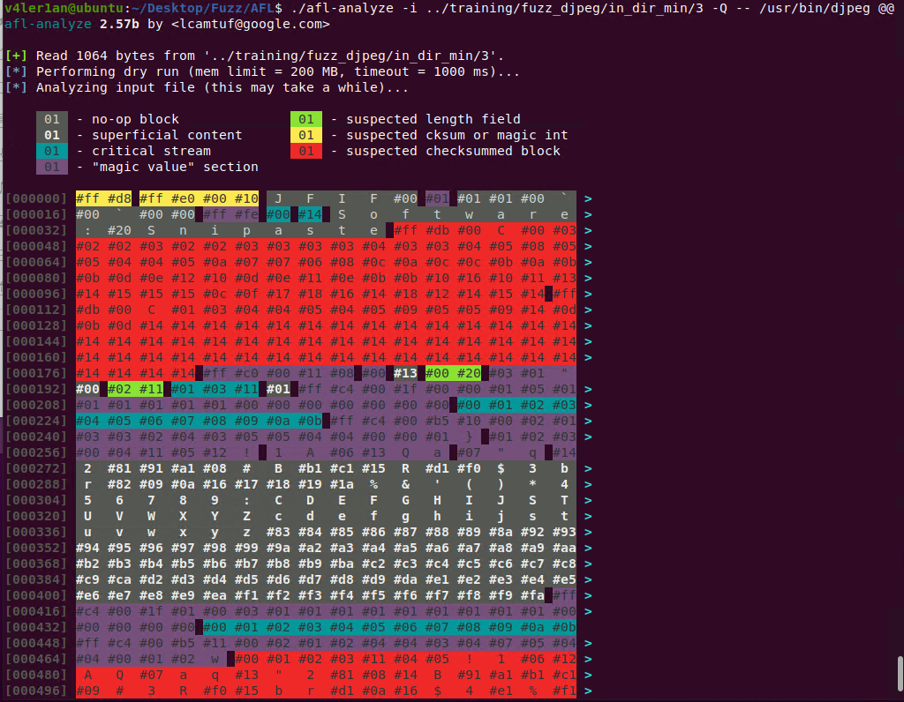Image resolution: width=904 pixels, height=702 pixels.
Task: Click the '<lcamtuf@google.com>' email text
Action: click(x=251, y=24)
